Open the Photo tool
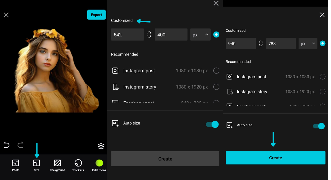 [x=16, y=166]
